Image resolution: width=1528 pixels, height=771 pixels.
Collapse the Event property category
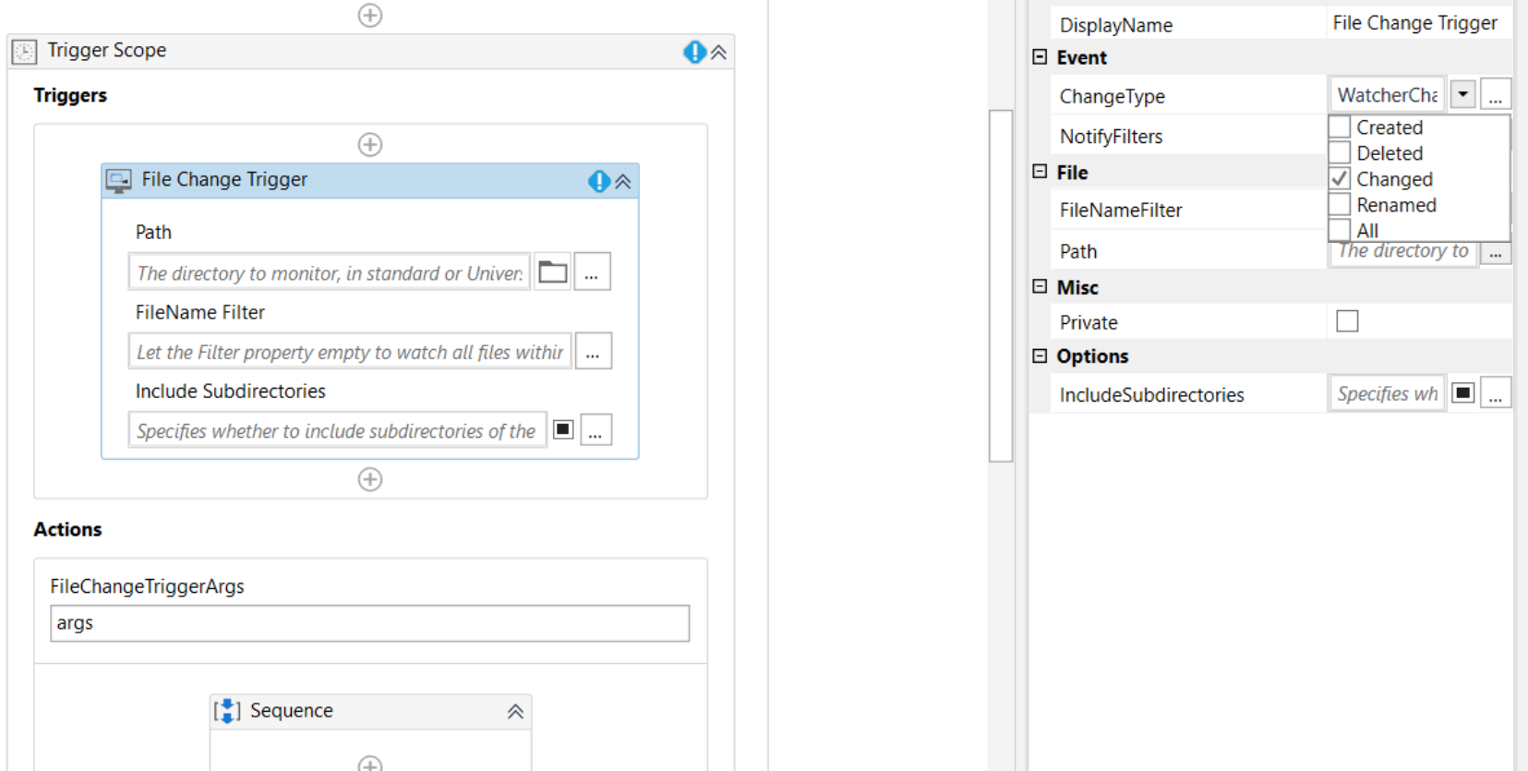(1040, 57)
